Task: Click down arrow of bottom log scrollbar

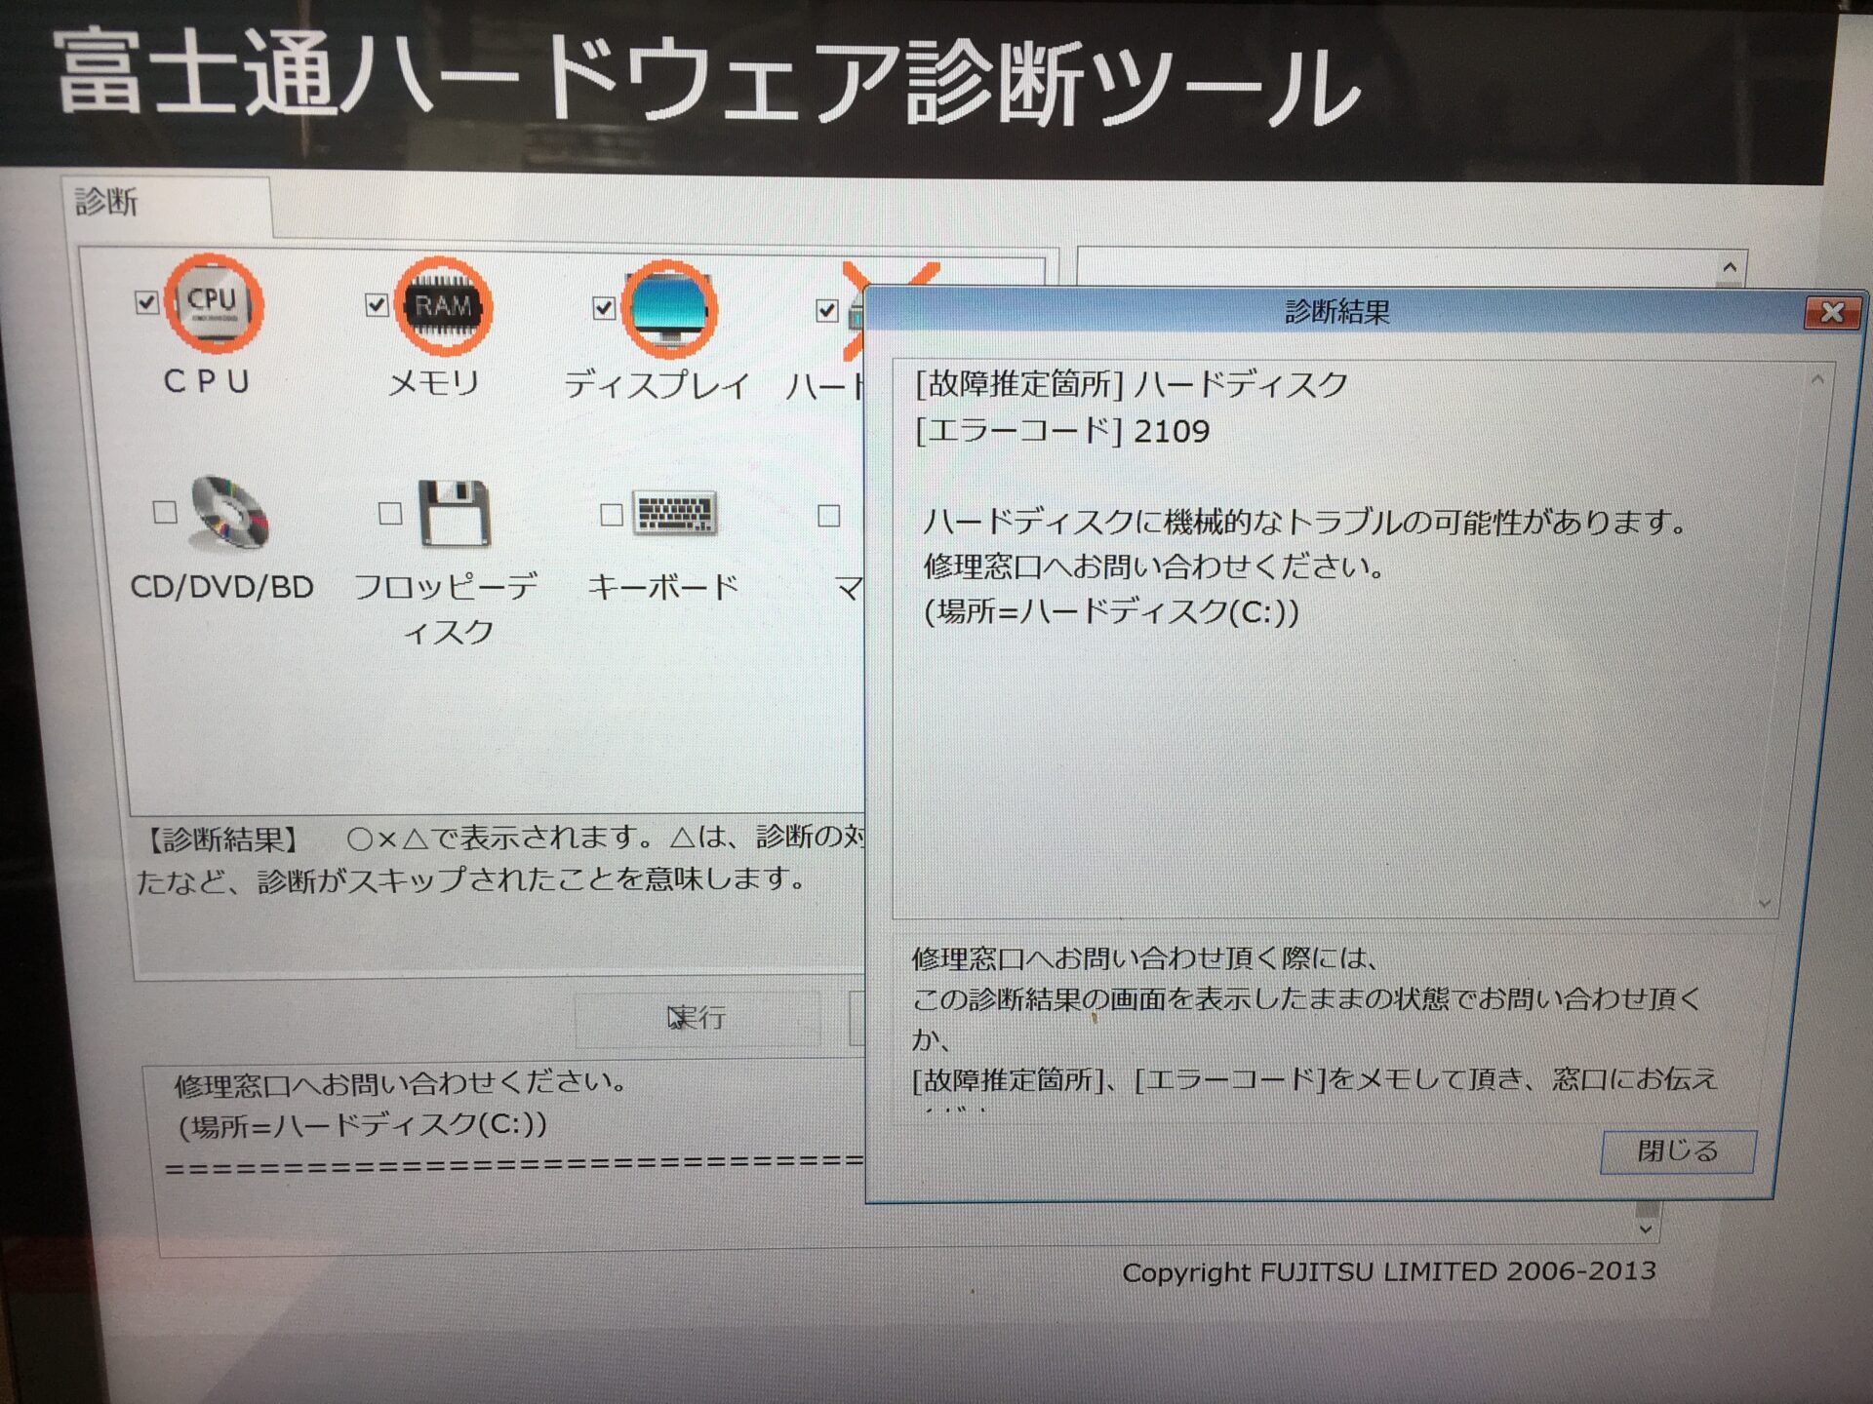Action: pyautogui.click(x=1646, y=1229)
